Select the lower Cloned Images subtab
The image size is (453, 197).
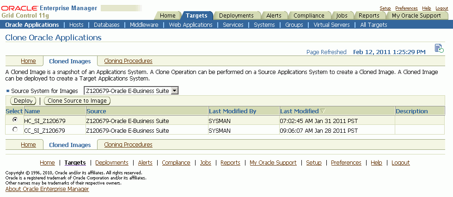[x=70, y=145]
